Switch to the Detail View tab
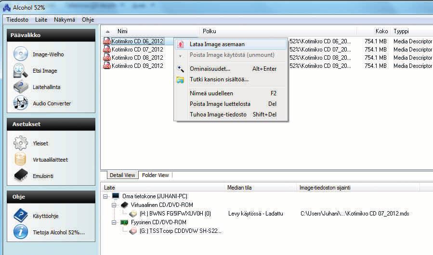This screenshot has height=255, width=433. coord(122,175)
